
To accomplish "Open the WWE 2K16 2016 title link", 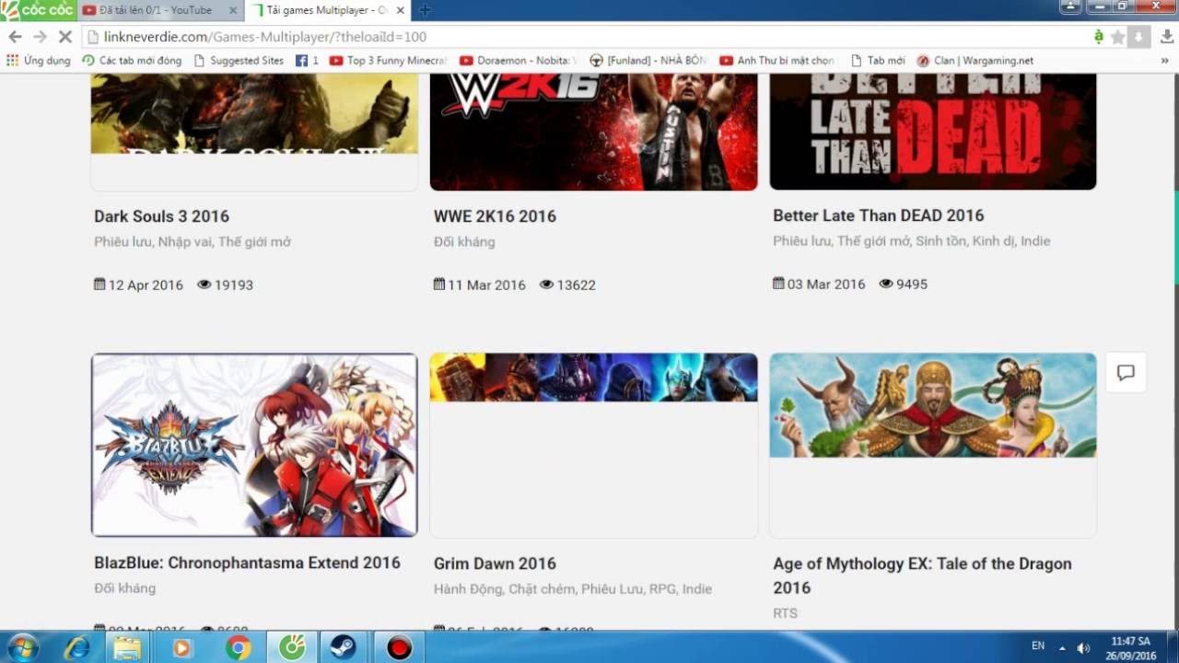I will [495, 216].
